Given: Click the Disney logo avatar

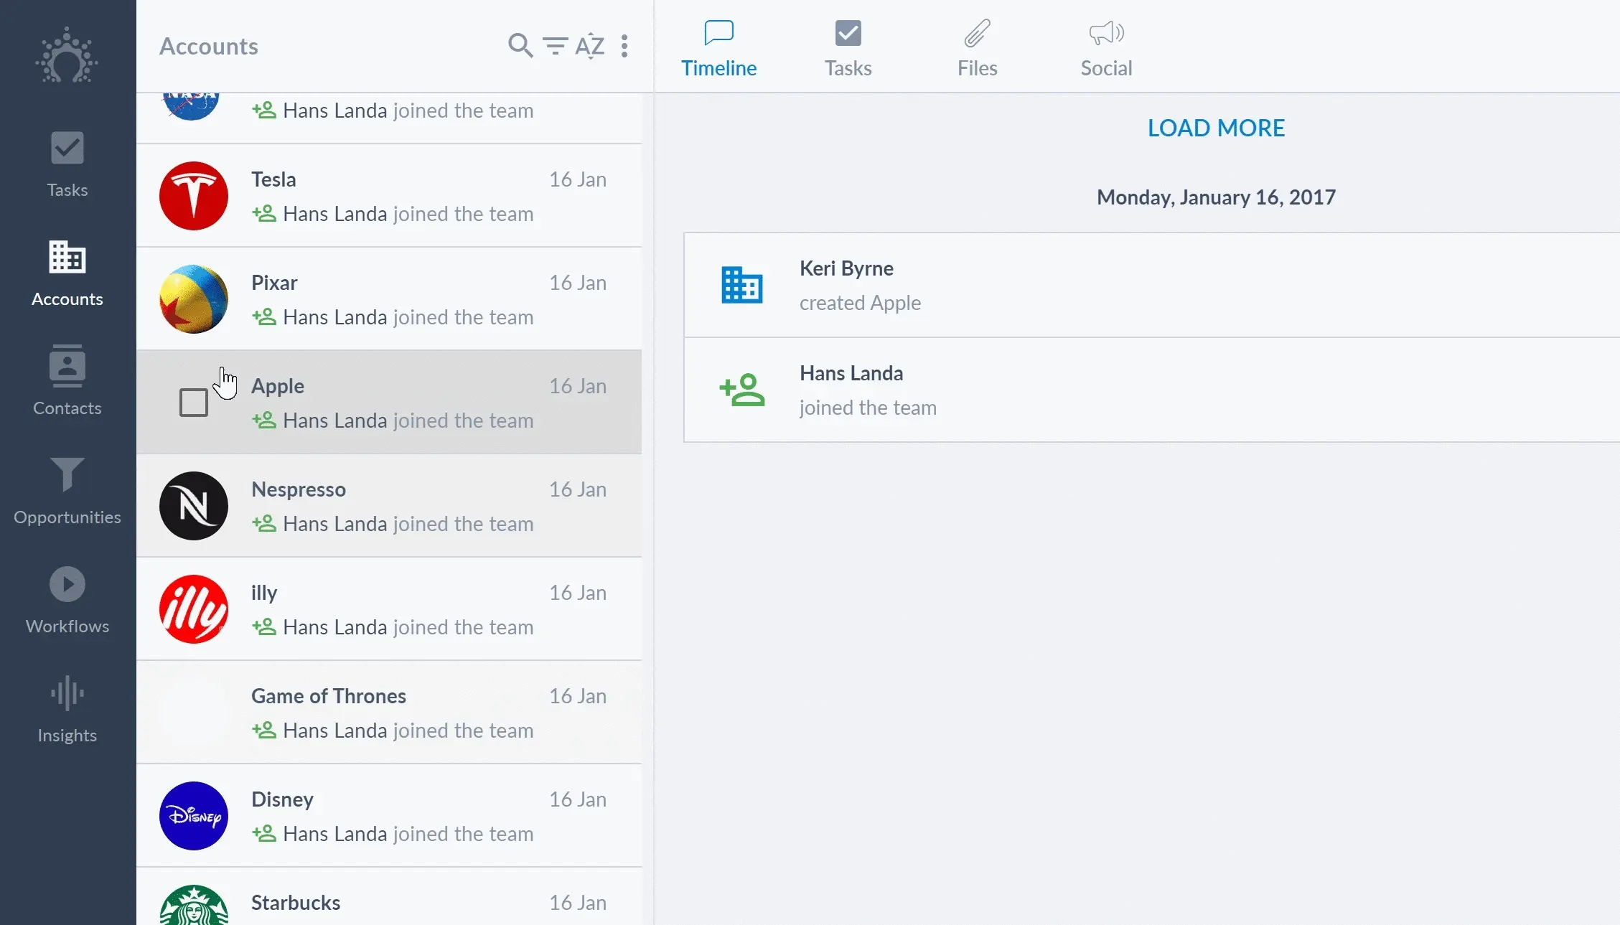Looking at the screenshot, I should (x=194, y=816).
